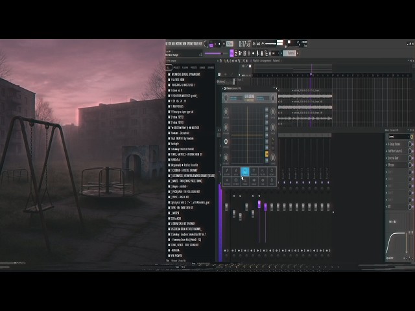Viewport: 415px width, 311px height.
Task: Open the Hardstyle folder in browser
Action: tap(173, 144)
